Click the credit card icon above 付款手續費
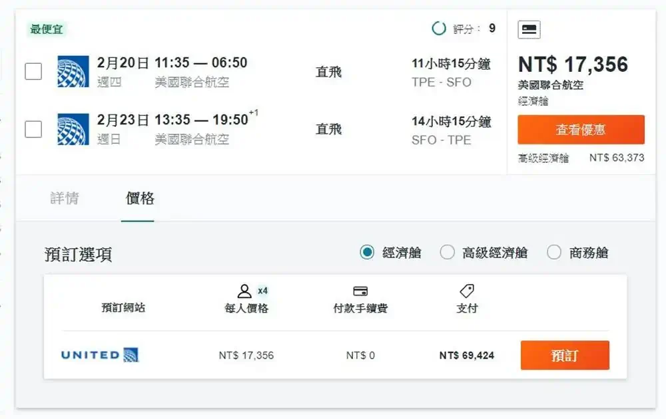The image size is (666, 419). pyautogui.click(x=360, y=291)
